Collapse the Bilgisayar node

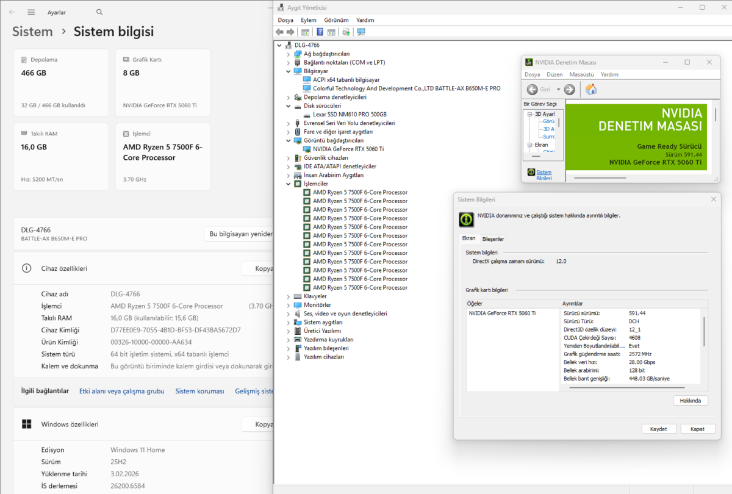click(x=289, y=71)
